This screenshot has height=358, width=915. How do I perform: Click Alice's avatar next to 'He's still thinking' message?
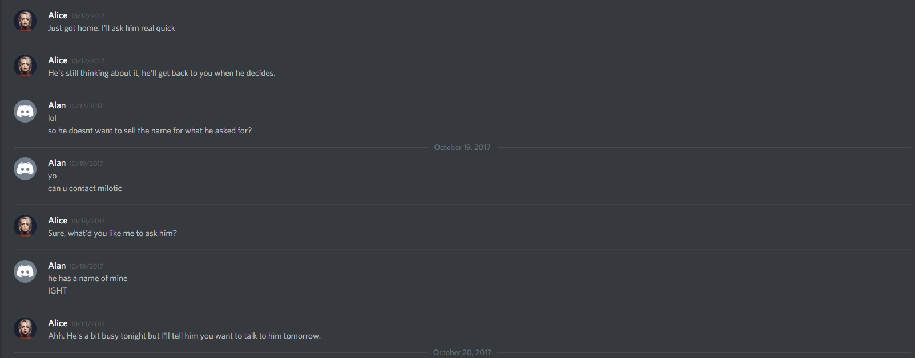[x=25, y=66]
